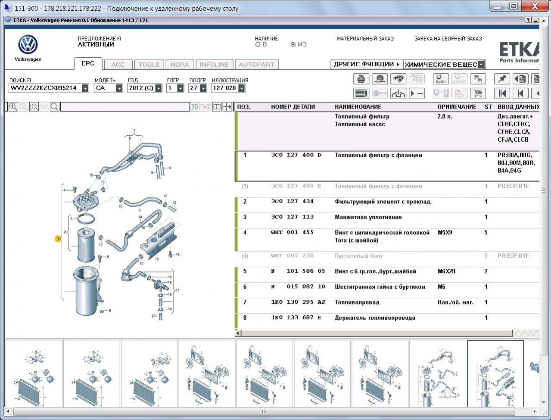551x420 pixels.
Task: Select part row N 101 586 05
Action: click(387, 274)
